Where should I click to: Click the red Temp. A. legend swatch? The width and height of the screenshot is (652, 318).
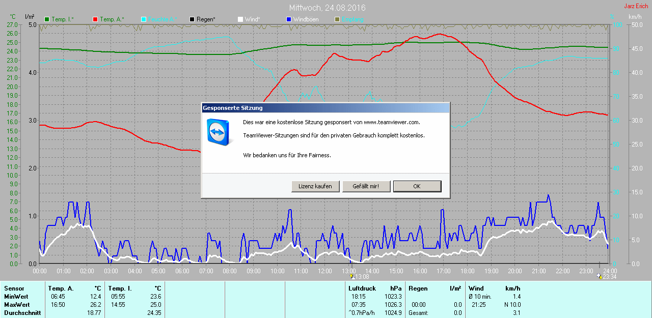[x=95, y=19]
